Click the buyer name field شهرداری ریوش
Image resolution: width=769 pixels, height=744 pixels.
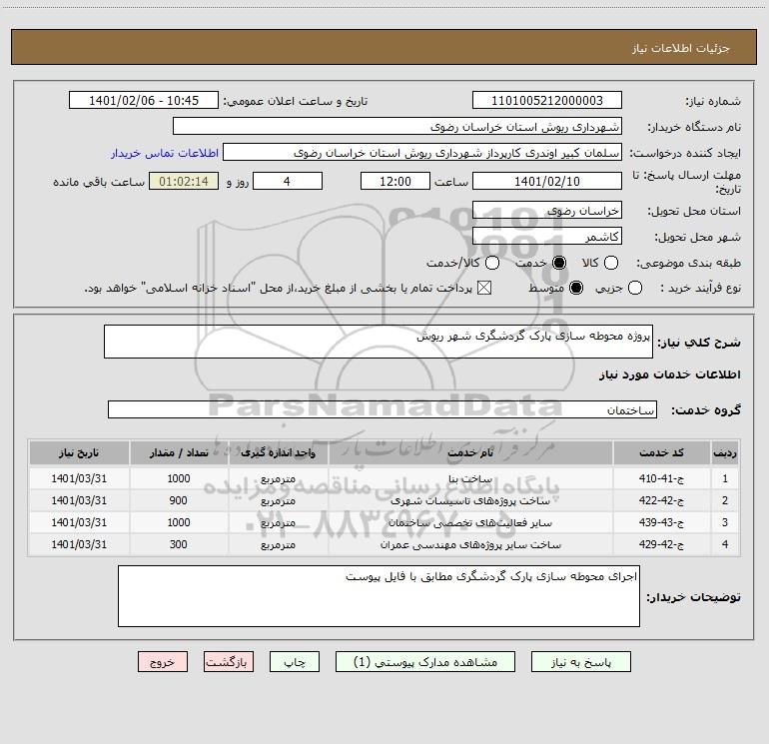[x=397, y=127]
